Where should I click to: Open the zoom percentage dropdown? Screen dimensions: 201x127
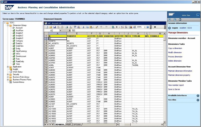(x=145, y=27)
